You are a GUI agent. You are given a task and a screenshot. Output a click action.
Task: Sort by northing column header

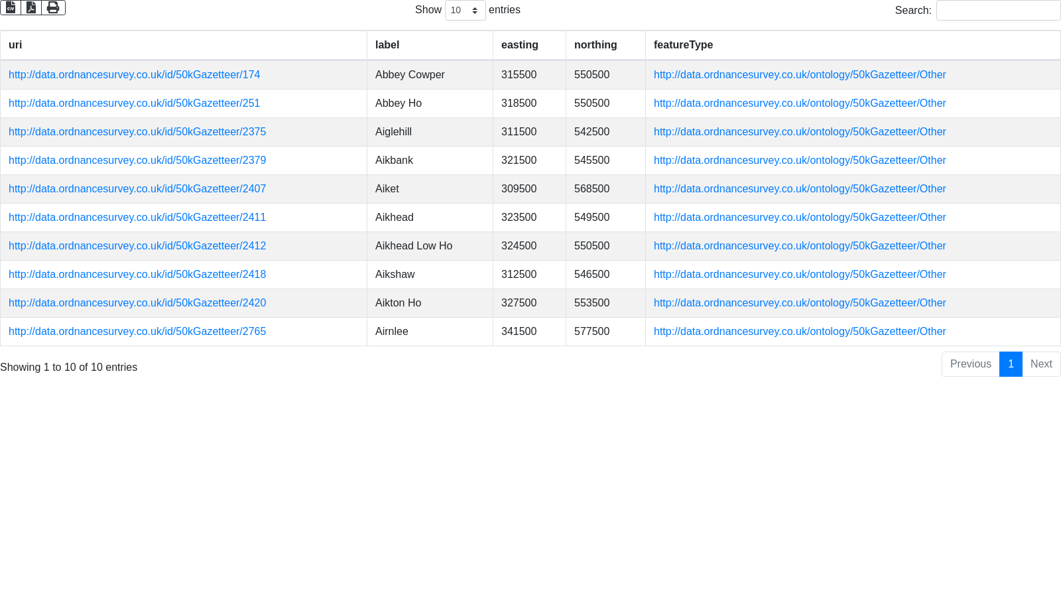pyautogui.click(x=595, y=45)
